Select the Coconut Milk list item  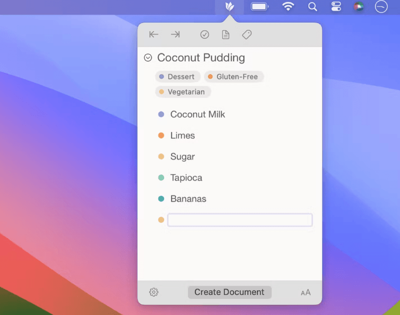(x=197, y=114)
